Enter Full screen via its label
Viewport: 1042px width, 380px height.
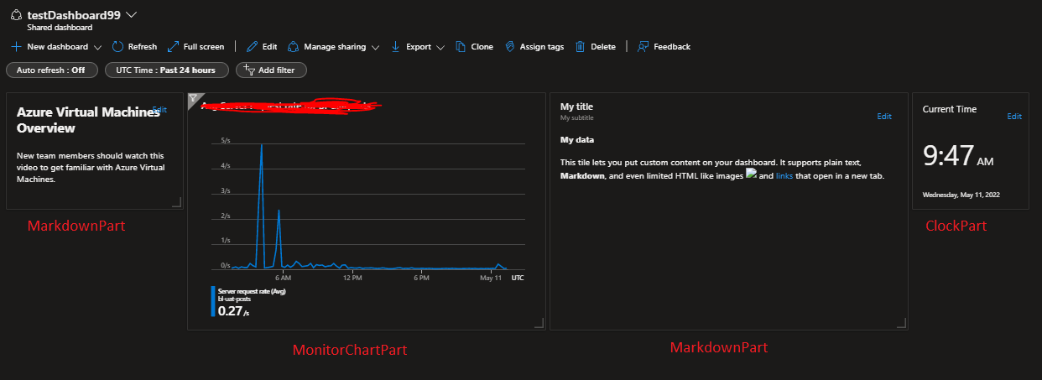pos(204,47)
